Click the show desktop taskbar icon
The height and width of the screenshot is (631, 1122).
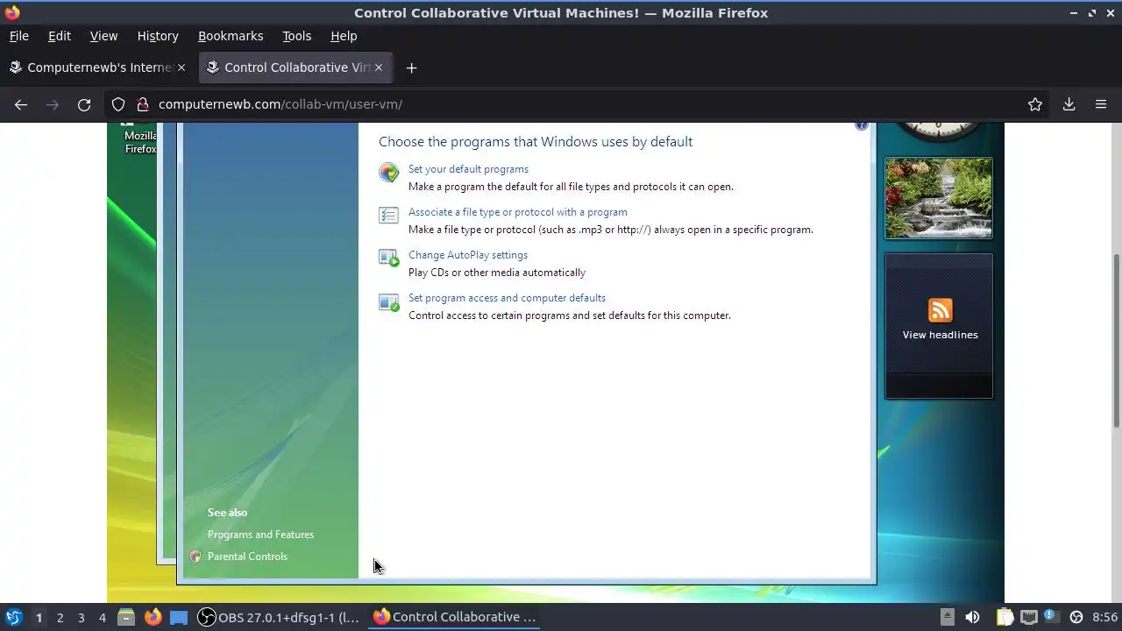click(x=179, y=617)
